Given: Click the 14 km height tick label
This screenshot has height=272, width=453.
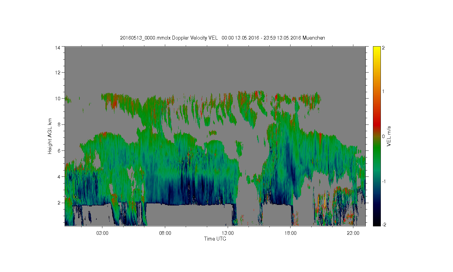Looking at the screenshot, I should (57, 48).
